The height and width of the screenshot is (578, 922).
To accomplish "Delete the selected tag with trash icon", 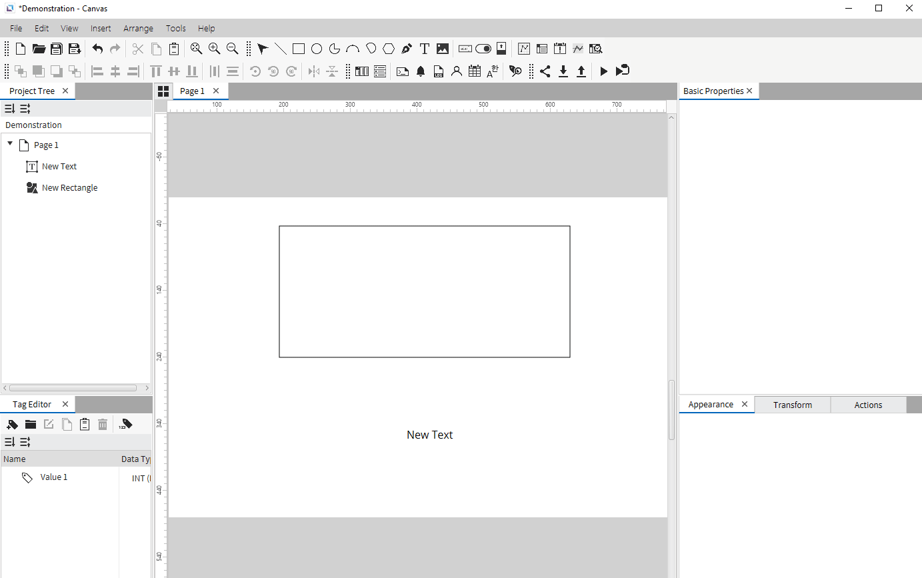I will [102, 424].
